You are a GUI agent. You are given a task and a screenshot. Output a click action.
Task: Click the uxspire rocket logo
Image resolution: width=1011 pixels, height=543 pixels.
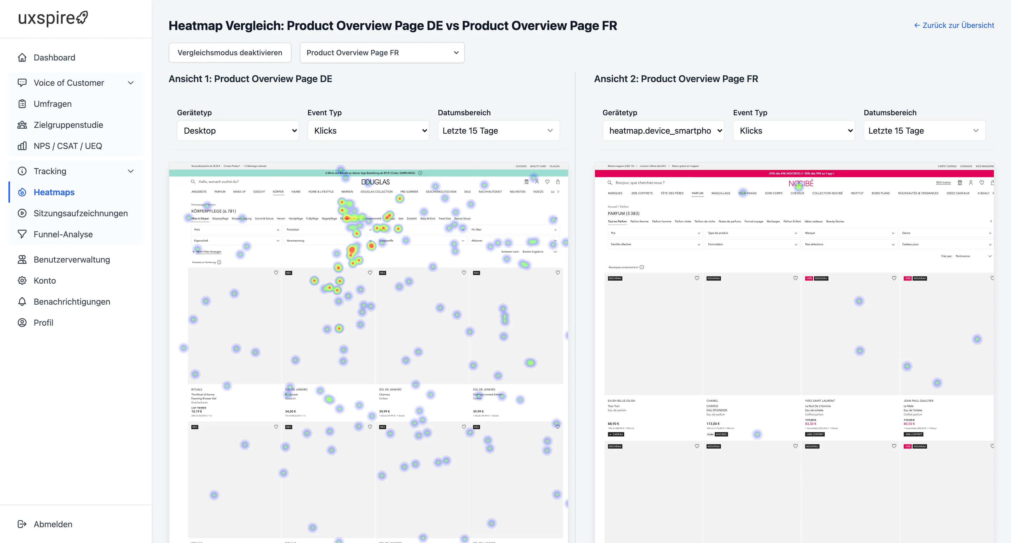pyautogui.click(x=82, y=17)
